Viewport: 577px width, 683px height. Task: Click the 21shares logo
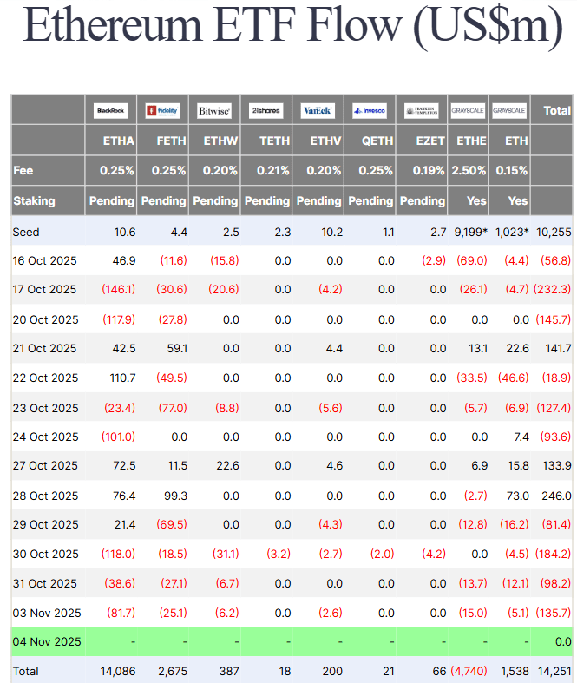[266, 111]
